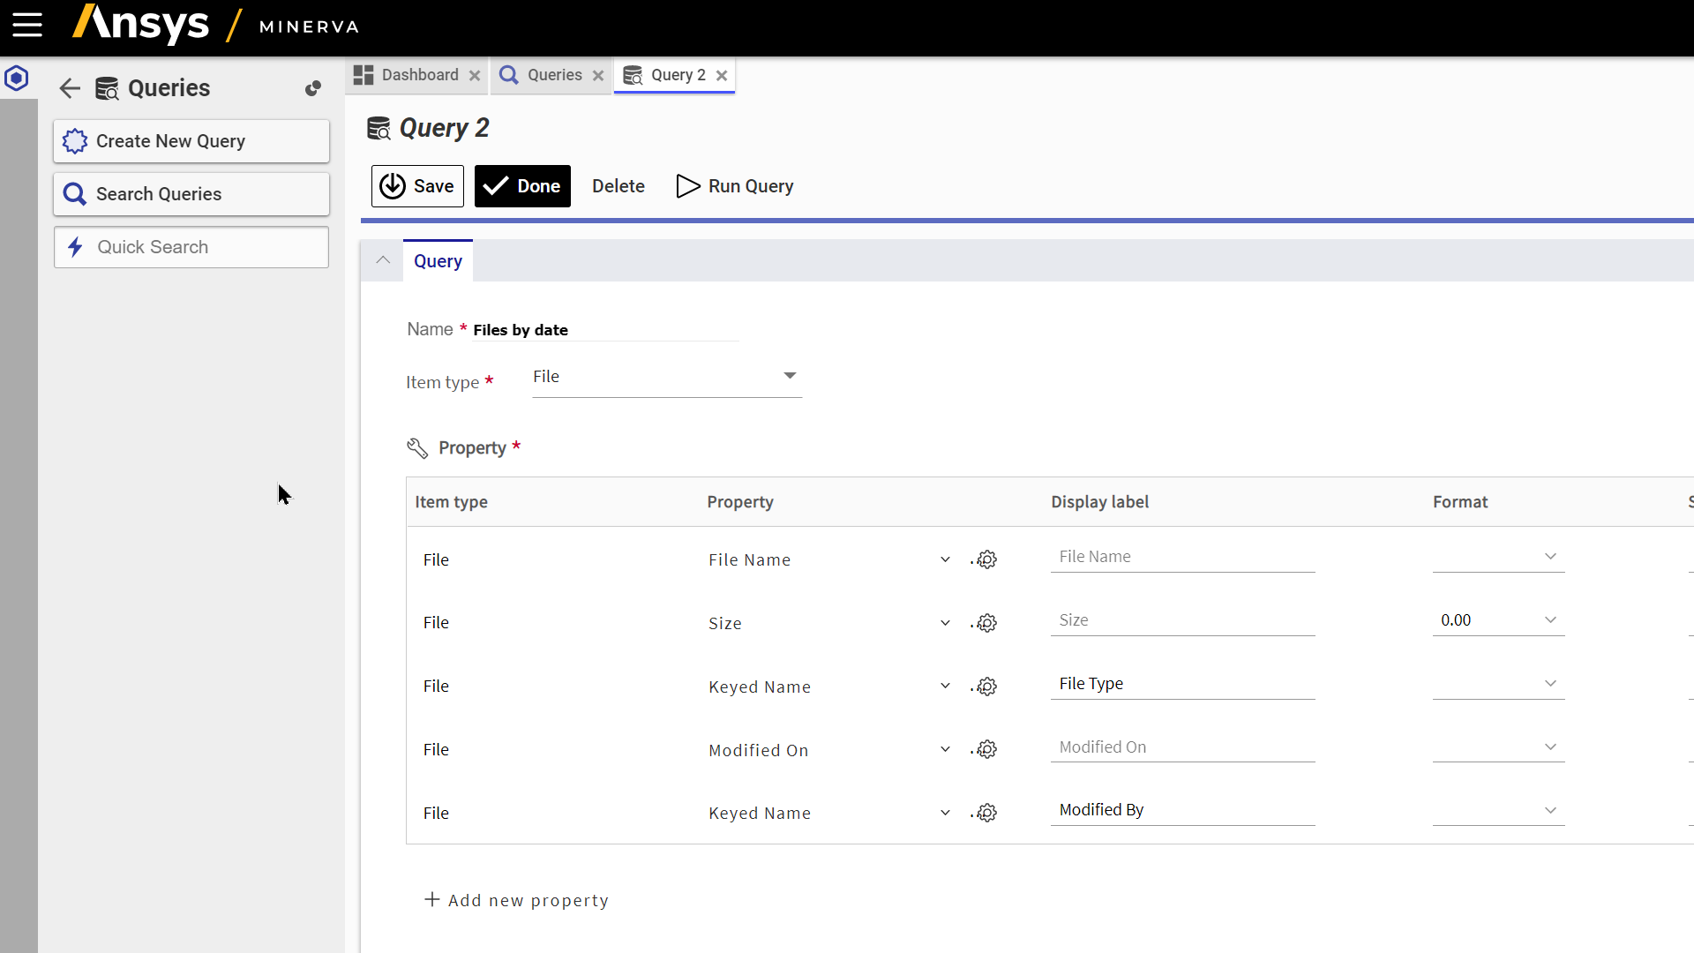This screenshot has width=1694, height=953.
Task: Click the lightning icon in Quick Search
Action: tap(75, 247)
